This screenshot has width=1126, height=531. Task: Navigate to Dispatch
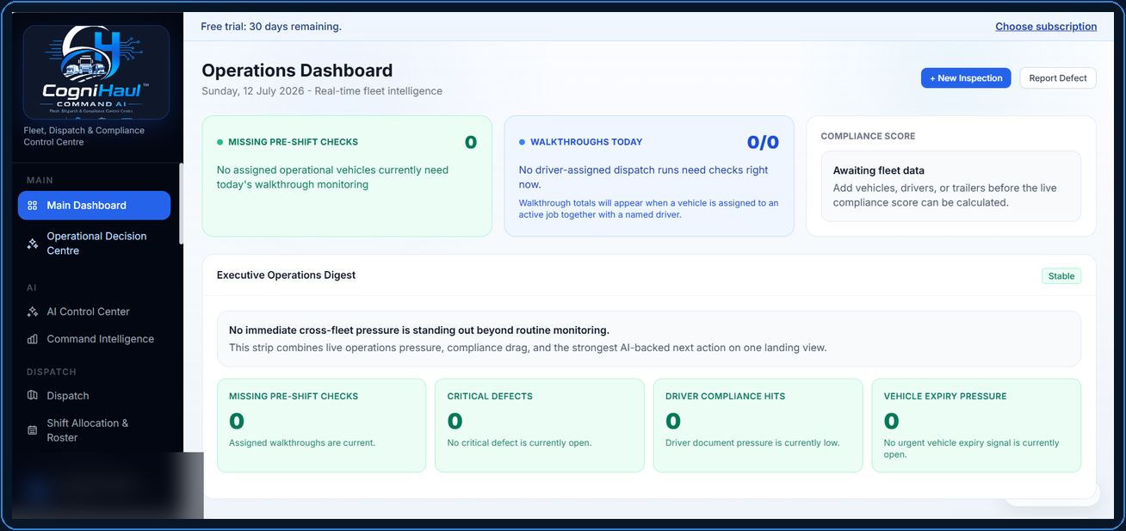(94, 396)
